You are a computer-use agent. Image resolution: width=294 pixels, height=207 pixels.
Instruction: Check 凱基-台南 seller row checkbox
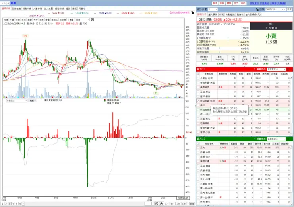point(198,152)
